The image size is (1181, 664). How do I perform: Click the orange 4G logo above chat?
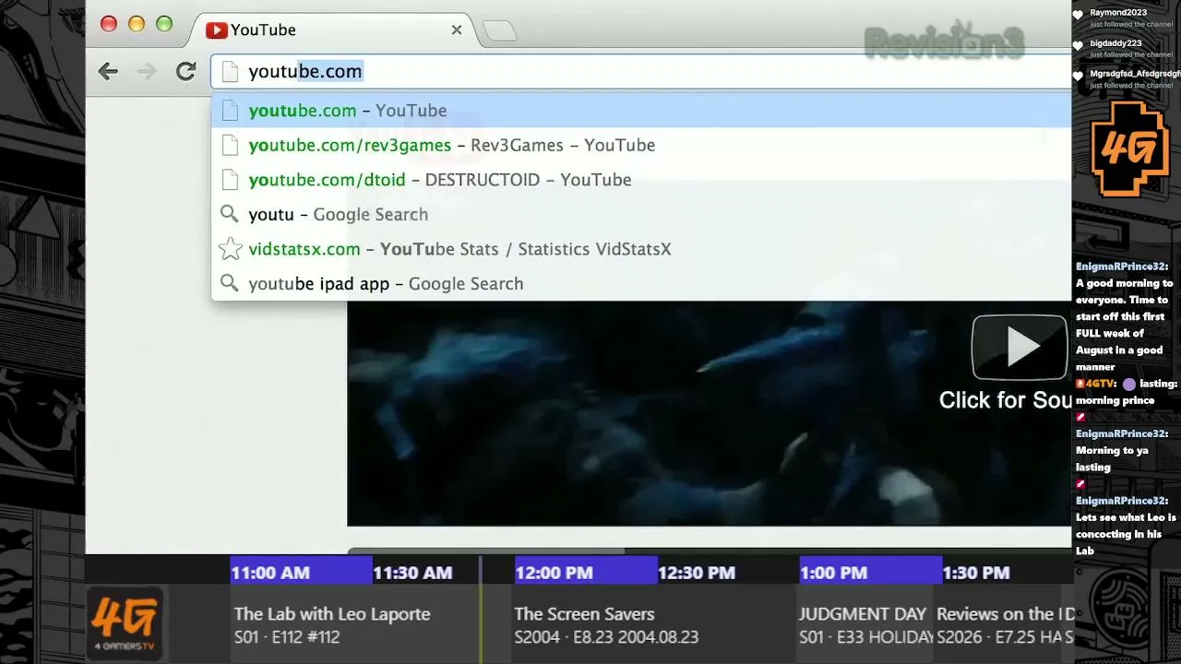pyautogui.click(x=1129, y=149)
